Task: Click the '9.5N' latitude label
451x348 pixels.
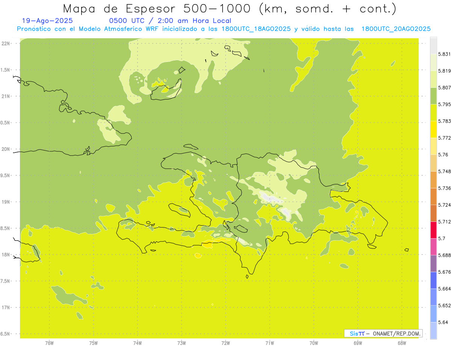Action: coord(6,176)
